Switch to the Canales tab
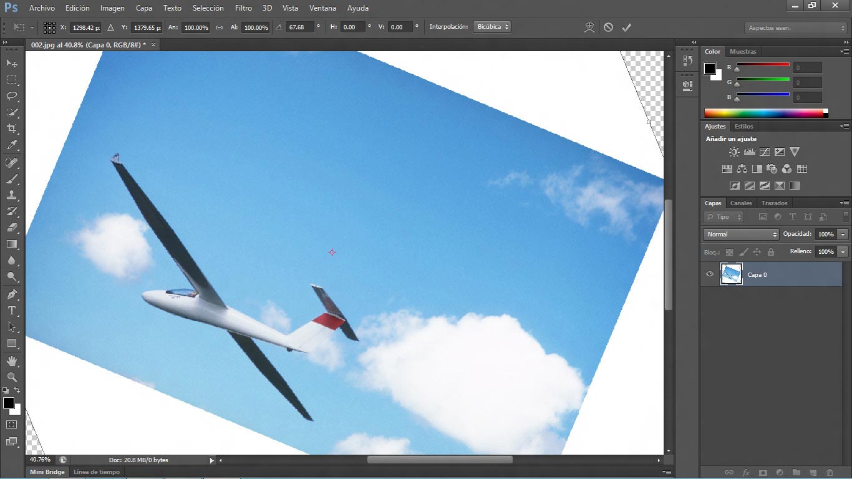This screenshot has height=479, width=852. (741, 203)
